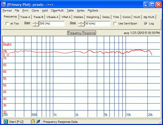Switch to the VScale A tab
Image resolution: width=163 pixels, height=125 pixels.
pyautogui.click(x=52, y=17)
